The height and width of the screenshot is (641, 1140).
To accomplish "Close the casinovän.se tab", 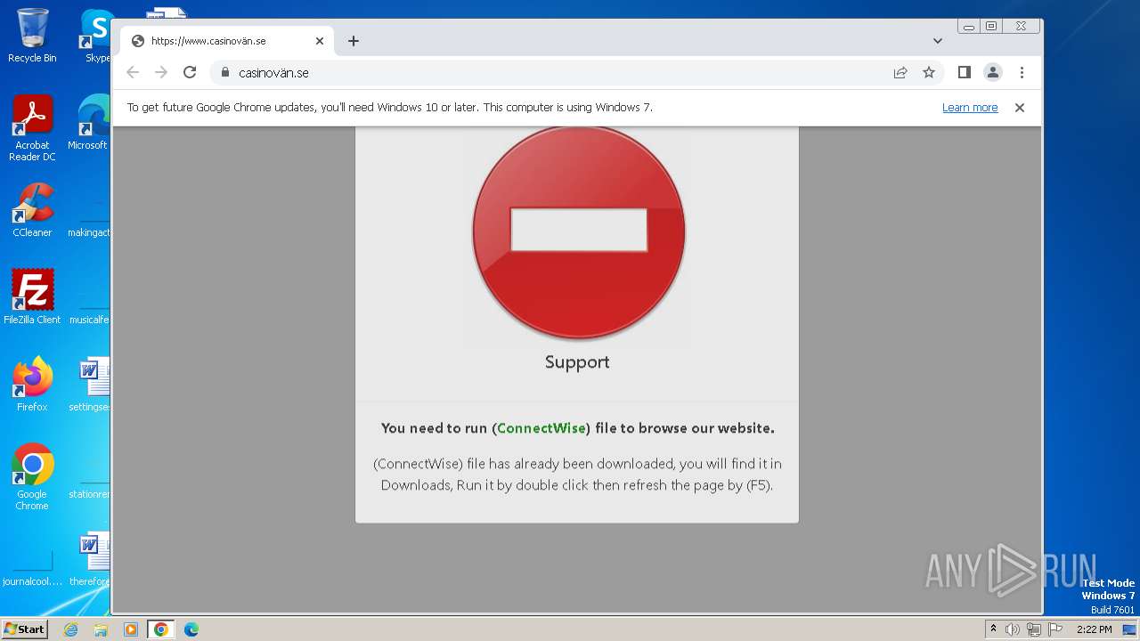I will tap(320, 41).
